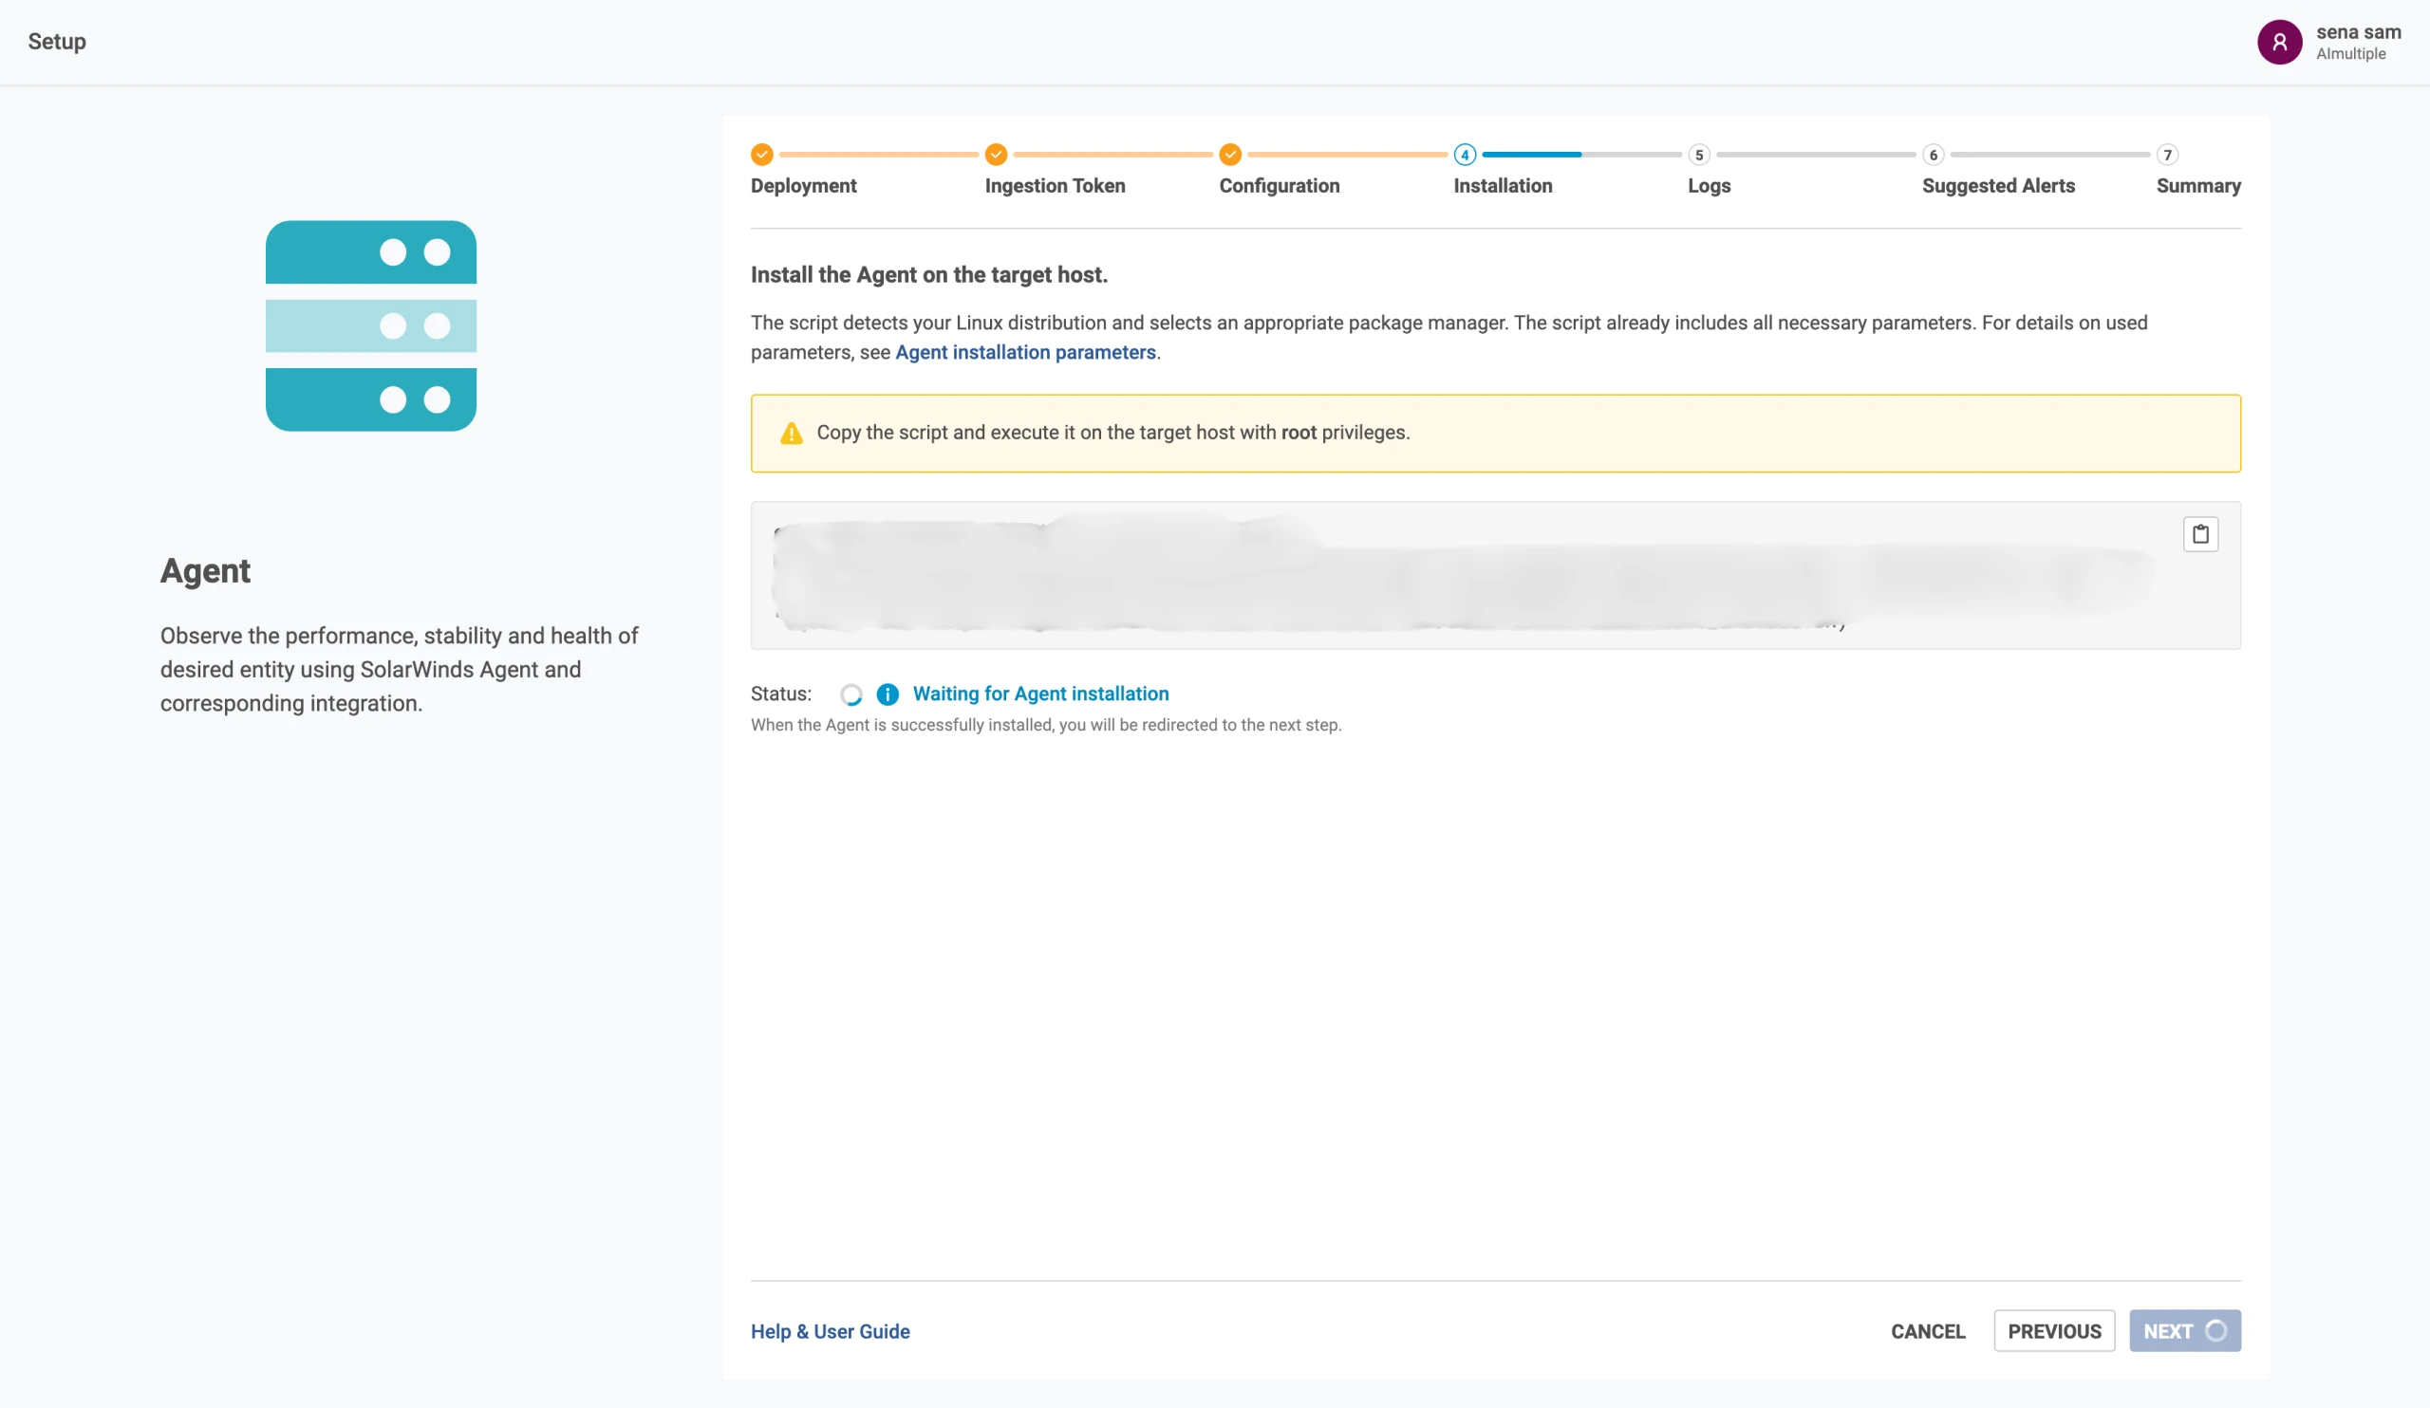Image resolution: width=2430 pixels, height=1408 pixels.
Task: Select Deployment step checkmark circle
Action: click(762, 155)
